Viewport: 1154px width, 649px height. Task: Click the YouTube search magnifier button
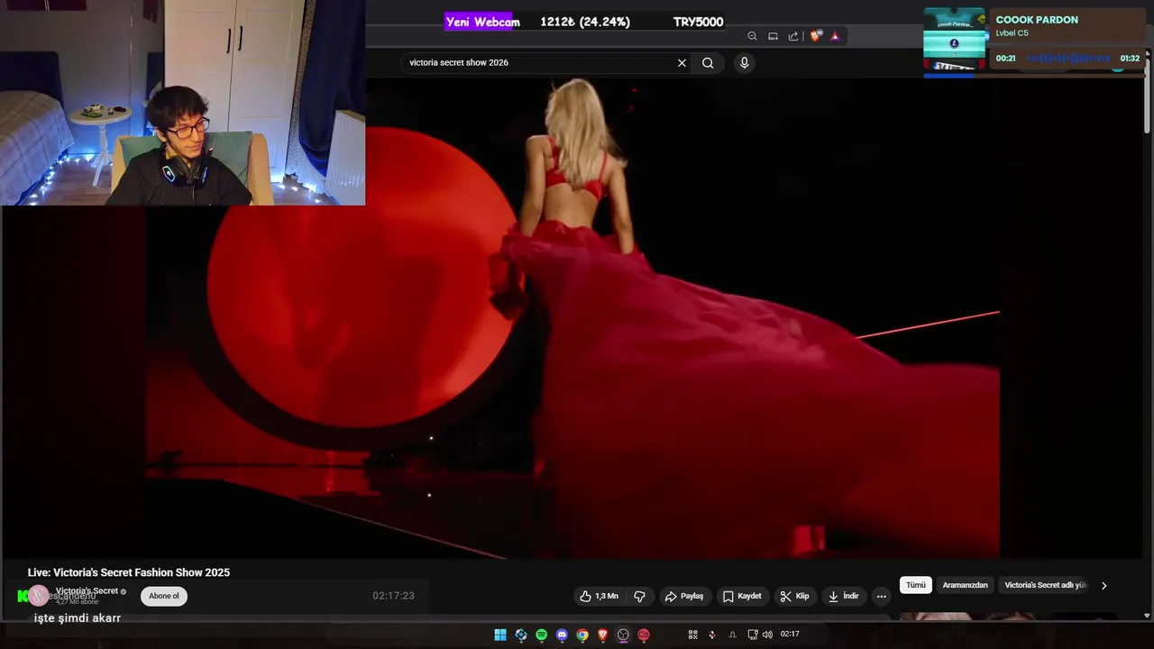[708, 63]
